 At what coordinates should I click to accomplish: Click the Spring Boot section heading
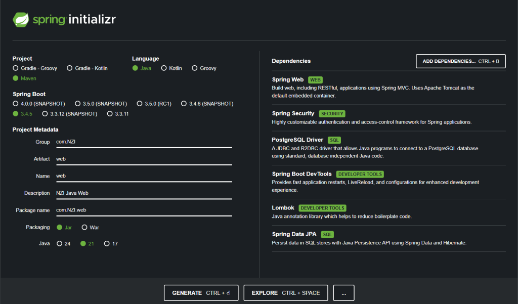coord(29,94)
